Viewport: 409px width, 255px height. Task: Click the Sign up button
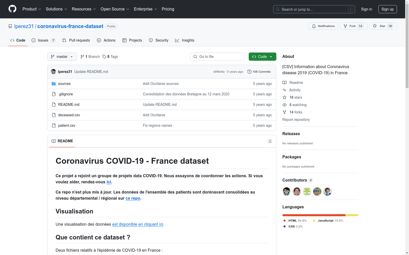(388, 9)
